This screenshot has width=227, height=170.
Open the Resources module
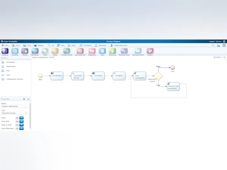pyautogui.click(x=112, y=51)
